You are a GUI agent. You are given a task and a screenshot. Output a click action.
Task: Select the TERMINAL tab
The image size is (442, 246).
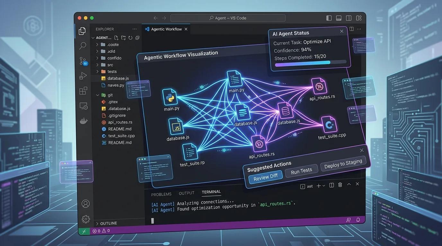(211, 192)
